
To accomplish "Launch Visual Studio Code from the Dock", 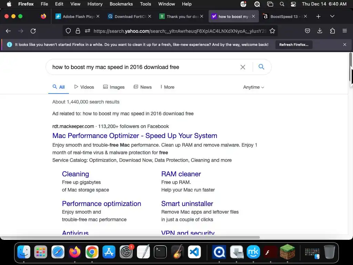I will [194, 252].
